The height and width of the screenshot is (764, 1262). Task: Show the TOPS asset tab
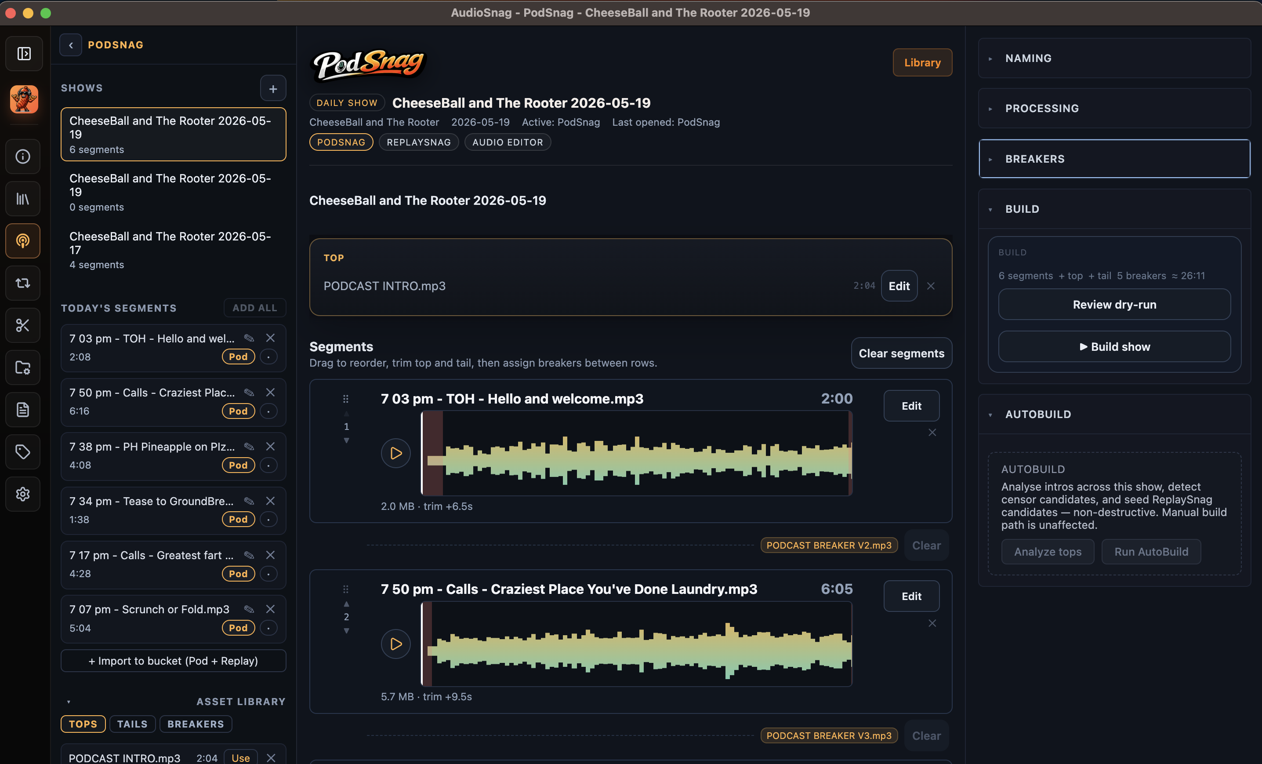pyautogui.click(x=83, y=724)
